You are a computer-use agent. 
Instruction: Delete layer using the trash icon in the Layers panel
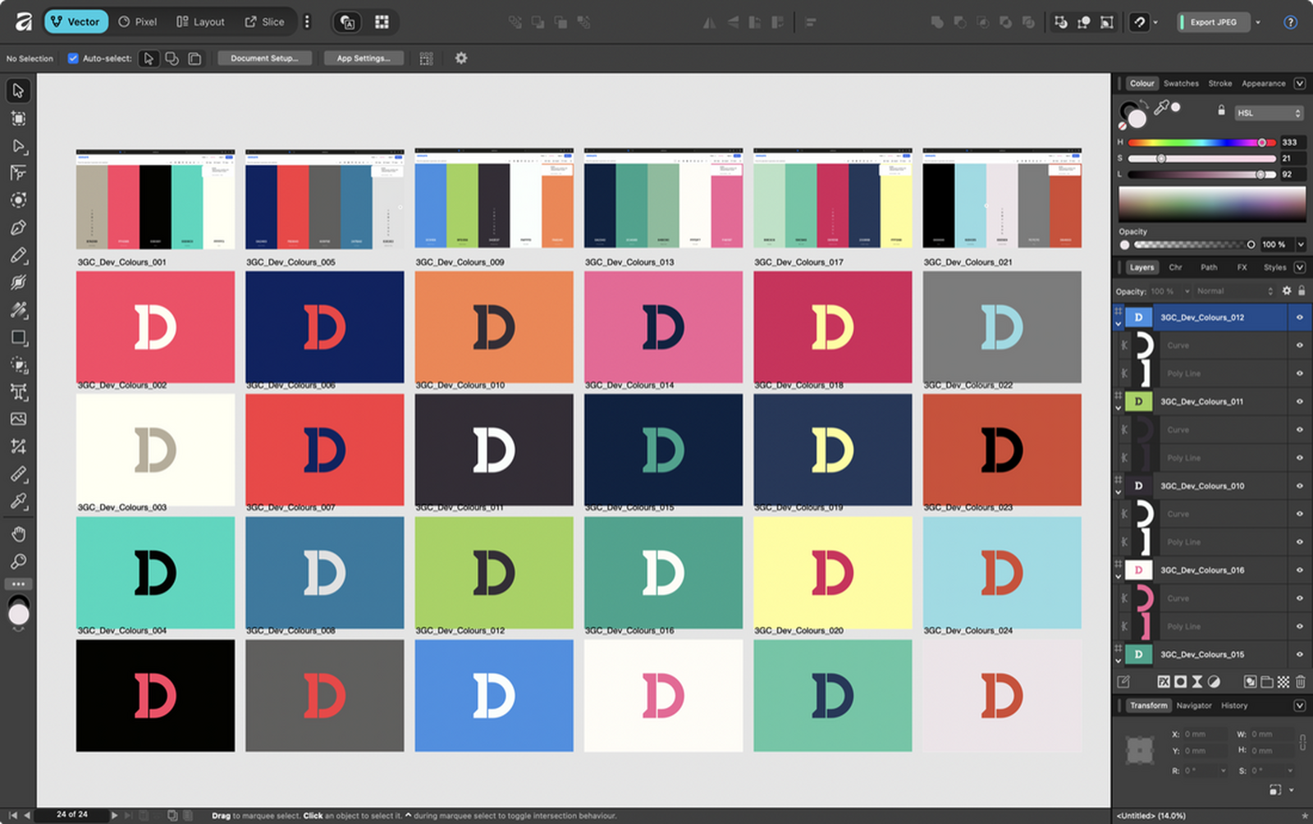pyautogui.click(x=1301, y=681)
